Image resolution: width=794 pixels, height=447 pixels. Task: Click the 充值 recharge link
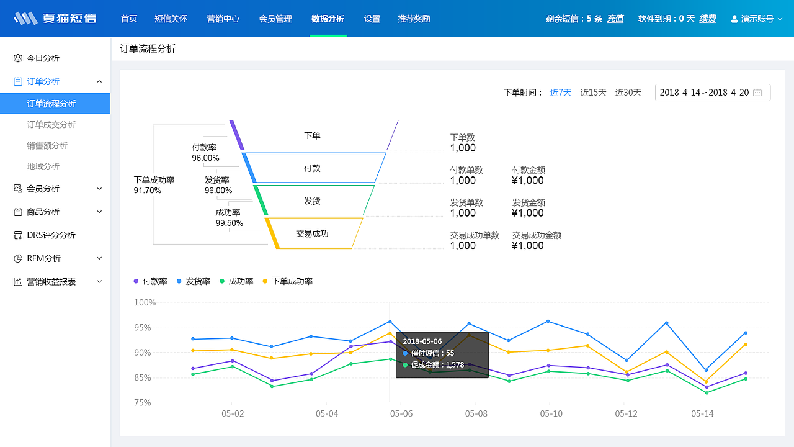click(615, 18)
